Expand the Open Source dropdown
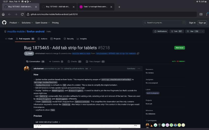 click(42, 23)
